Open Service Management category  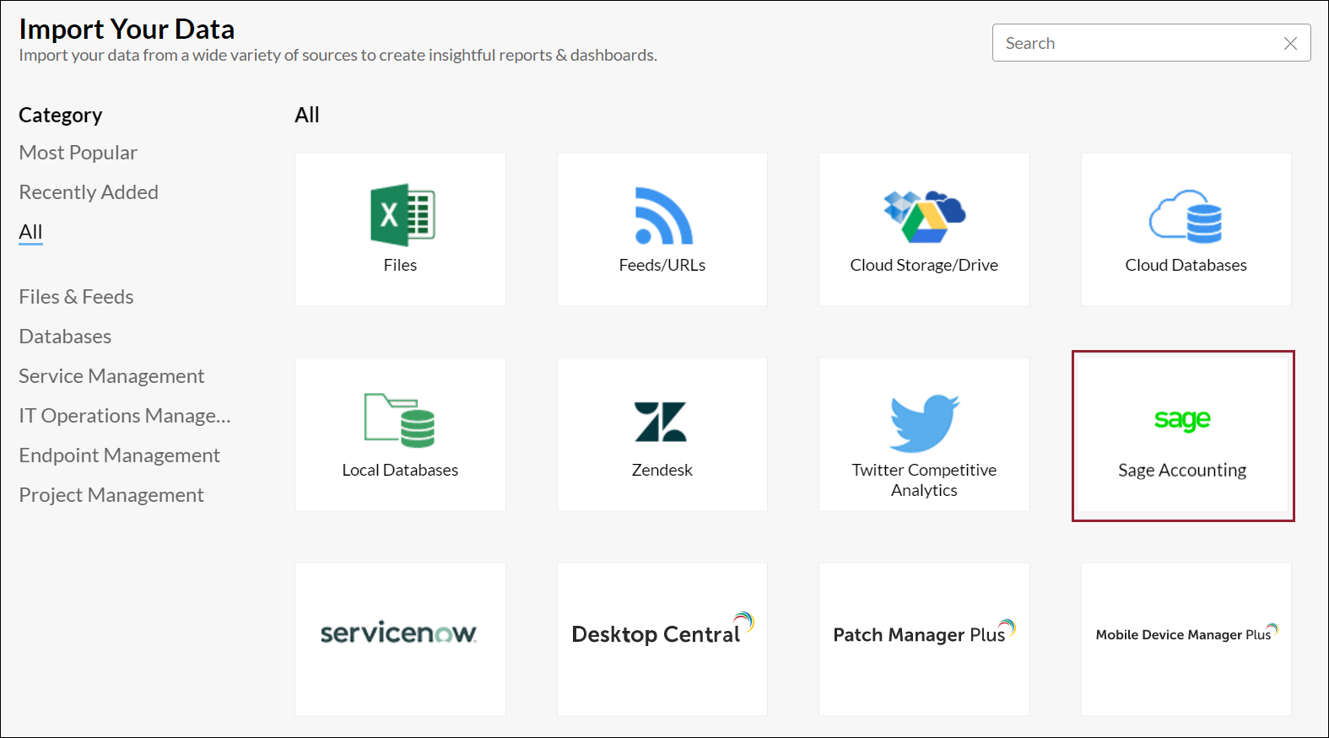111,376
